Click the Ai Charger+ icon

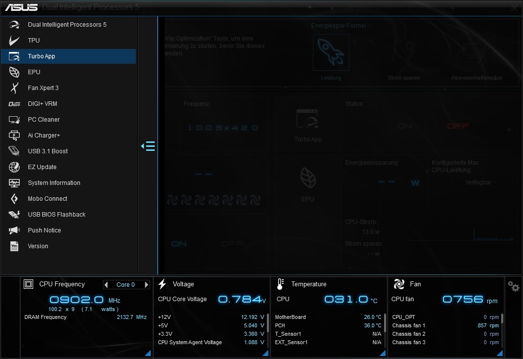[14, 135]
